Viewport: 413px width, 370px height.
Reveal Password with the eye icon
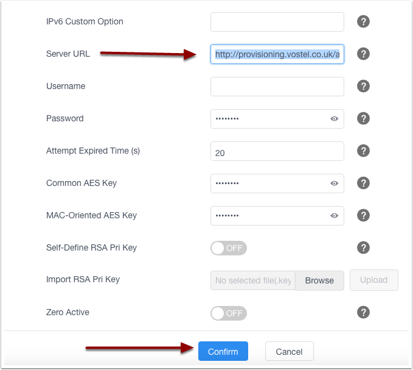(334, 119)
